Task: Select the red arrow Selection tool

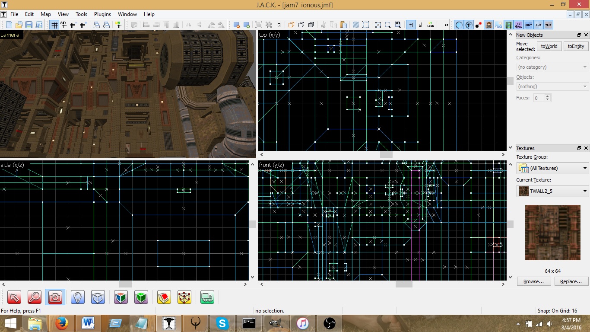Action: 14,297
